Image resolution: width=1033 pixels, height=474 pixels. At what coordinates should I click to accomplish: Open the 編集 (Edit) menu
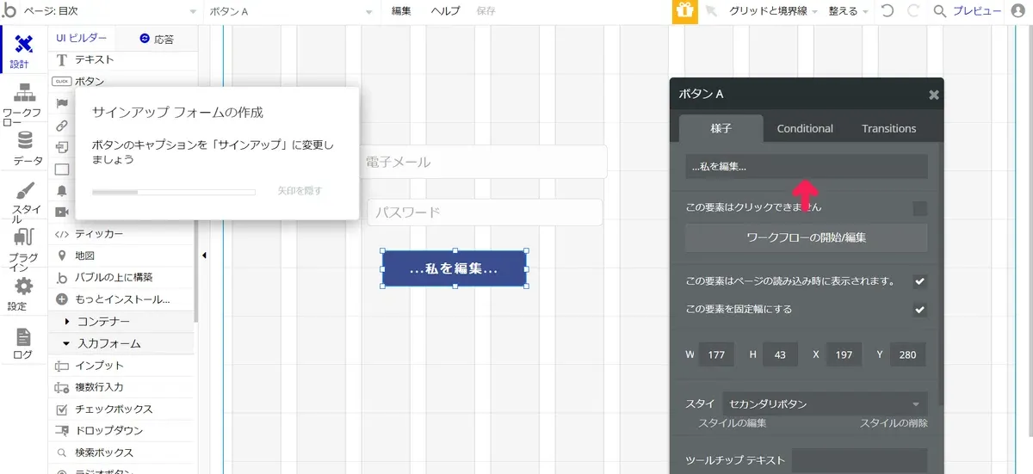(401, 11)
